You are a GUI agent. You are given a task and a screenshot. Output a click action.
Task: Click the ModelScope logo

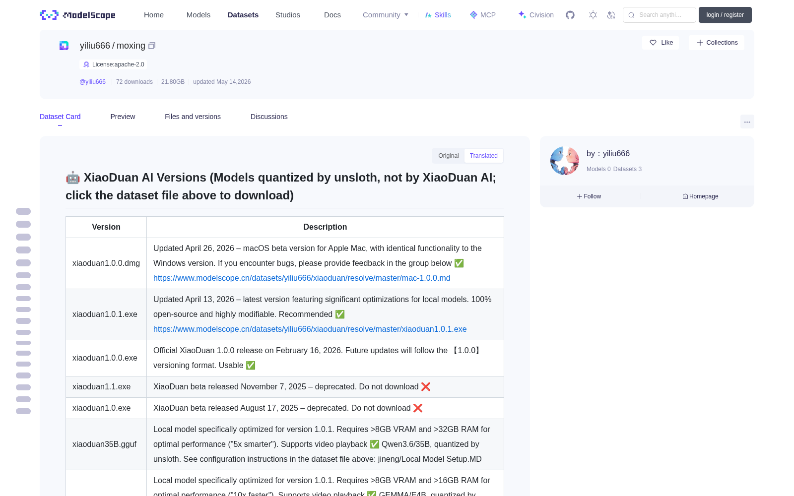[77, 15]
